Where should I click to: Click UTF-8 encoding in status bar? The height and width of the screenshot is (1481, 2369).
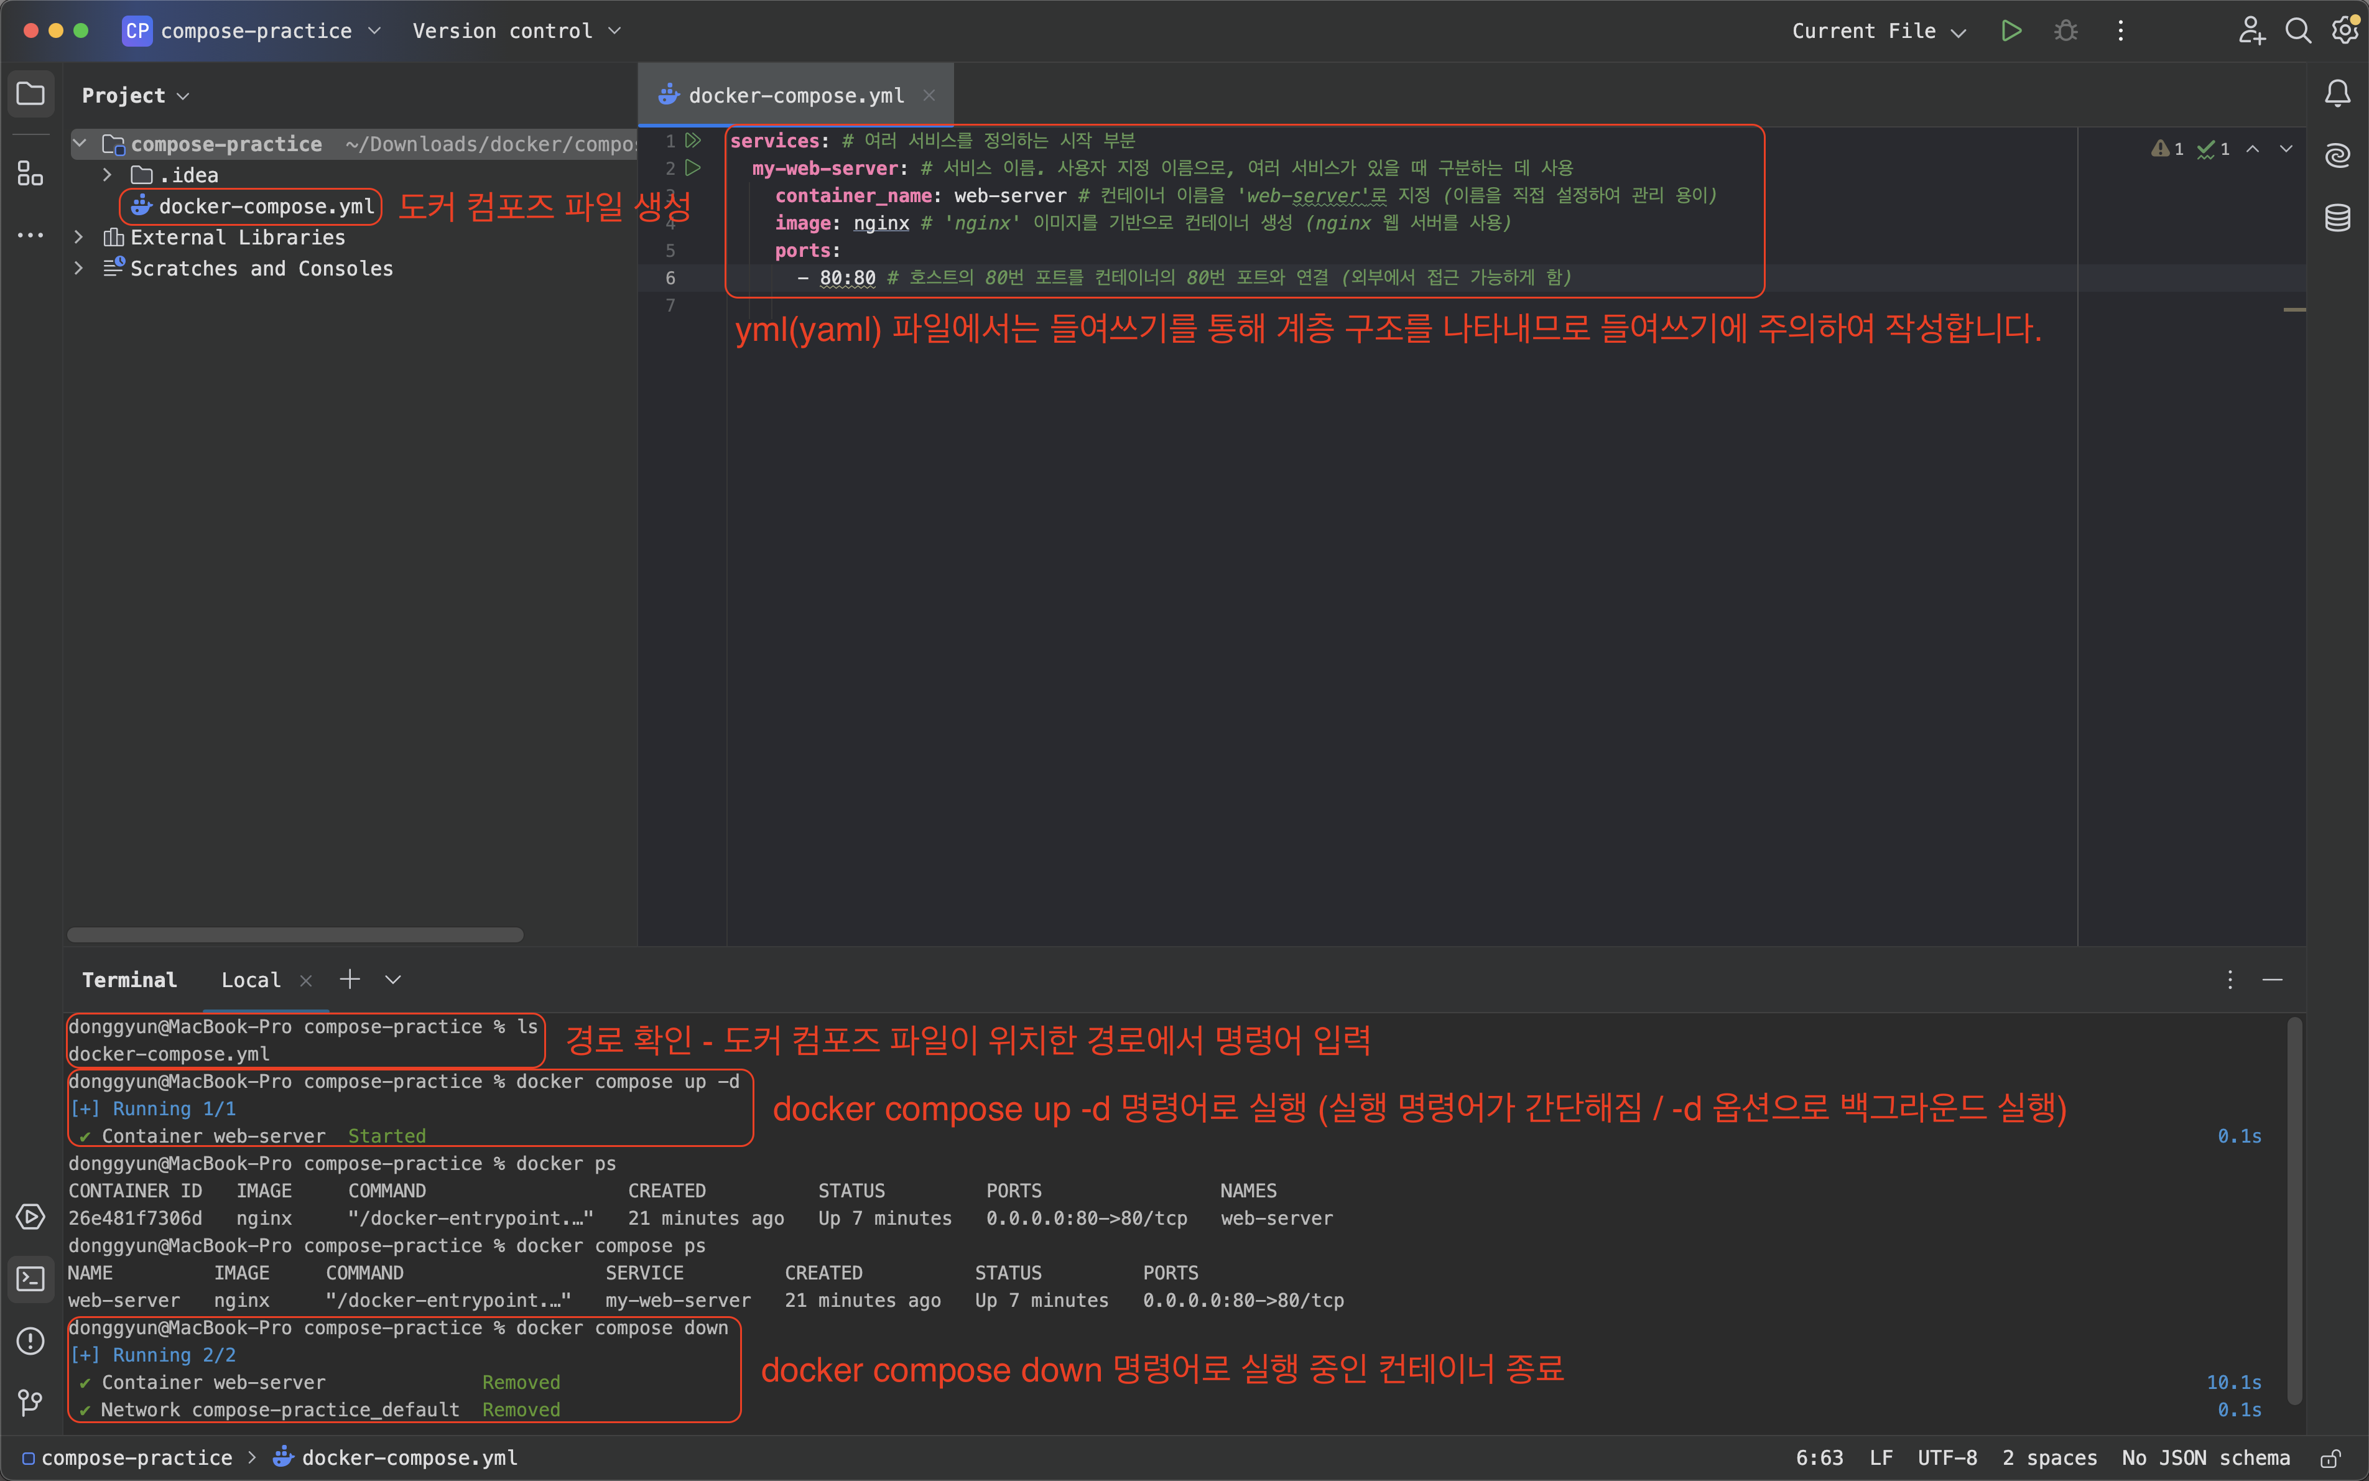coord(1946,1459)
